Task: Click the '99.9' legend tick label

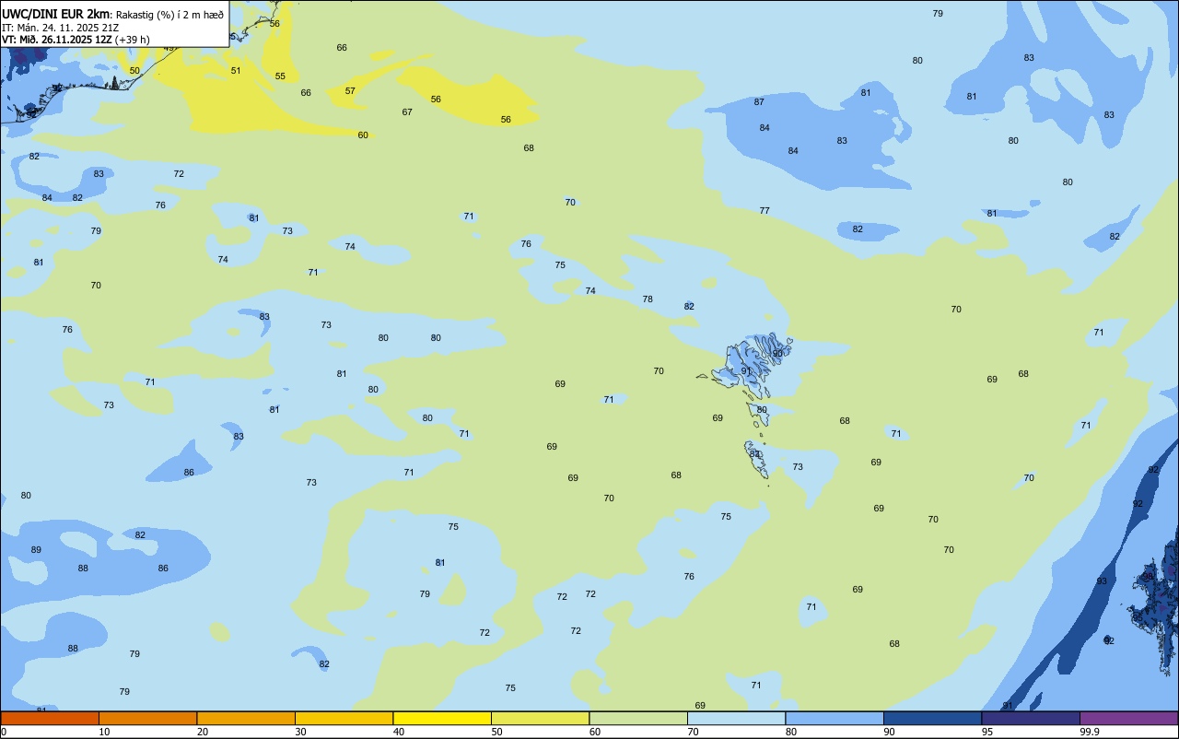Action: (x=1090, y=732)
